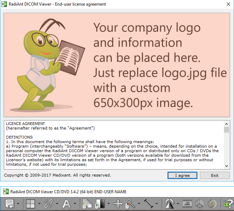Open the chain-link synchronization dropdown arrow
Screen dimensions: 234x211
(x=57, y=204)
